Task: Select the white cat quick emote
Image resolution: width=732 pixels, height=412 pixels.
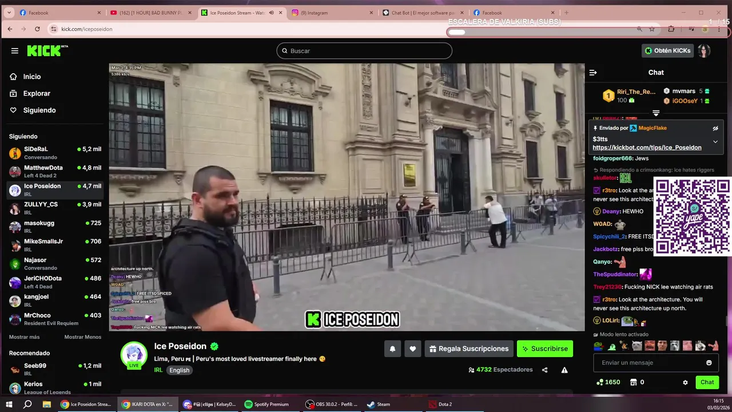Action: (636, 346)
